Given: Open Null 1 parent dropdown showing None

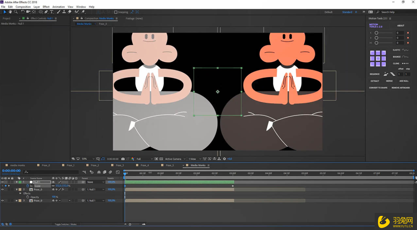Looking at the screenshot, I should tap(96, 182).
